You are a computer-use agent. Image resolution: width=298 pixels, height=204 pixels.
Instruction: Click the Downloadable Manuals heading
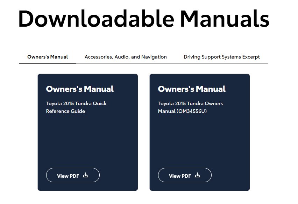144,19
